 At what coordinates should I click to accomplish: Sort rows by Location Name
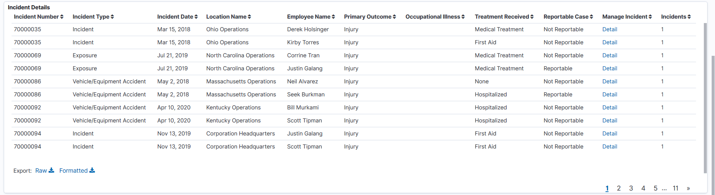249,17
